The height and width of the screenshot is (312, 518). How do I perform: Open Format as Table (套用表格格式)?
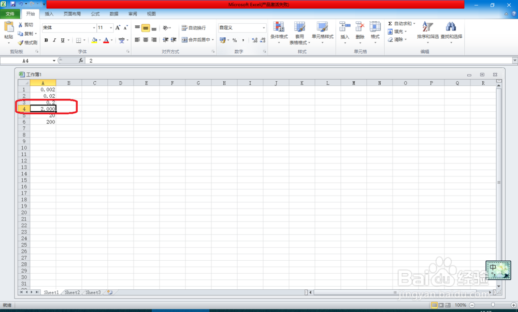[x=299, y=33]
